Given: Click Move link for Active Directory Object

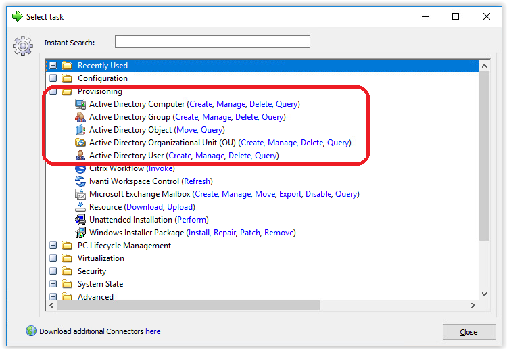Looking at the screenshot, I should pos(187,130).
